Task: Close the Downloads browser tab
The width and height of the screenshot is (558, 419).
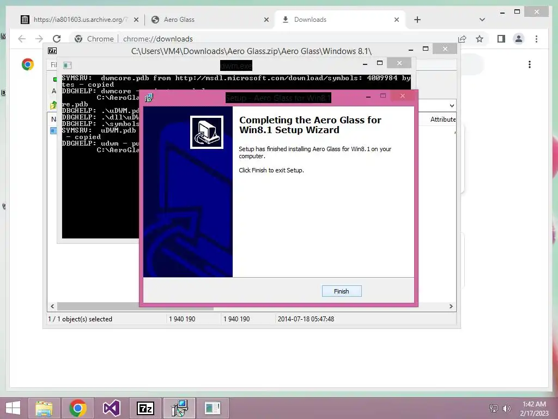Action: point(397,20)
